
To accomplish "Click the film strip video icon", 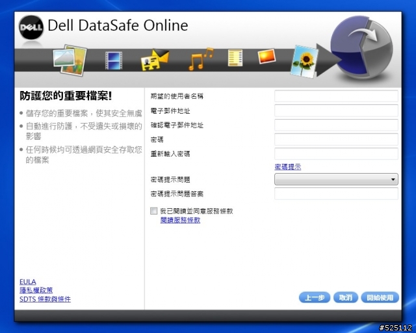I will point(114,60).
